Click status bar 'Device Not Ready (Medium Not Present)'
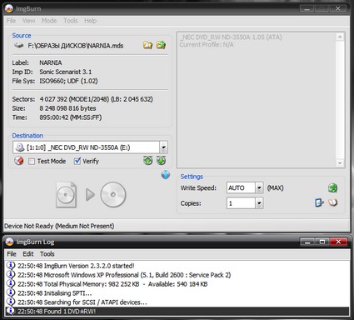This screenshot has height=320, width=354. (59, 226)
